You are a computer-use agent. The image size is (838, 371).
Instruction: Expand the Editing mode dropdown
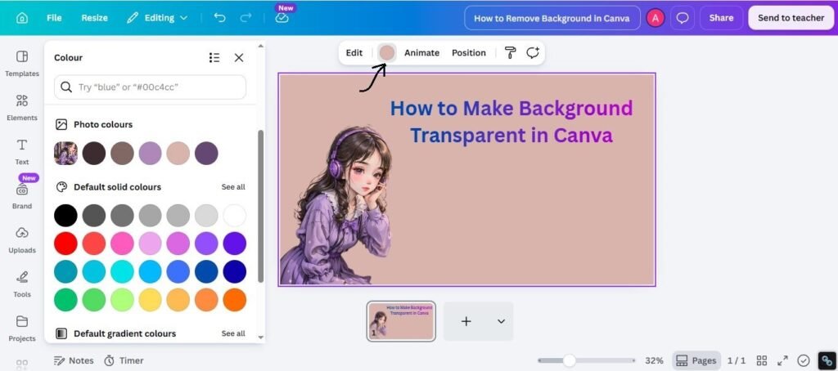point(157,18)
